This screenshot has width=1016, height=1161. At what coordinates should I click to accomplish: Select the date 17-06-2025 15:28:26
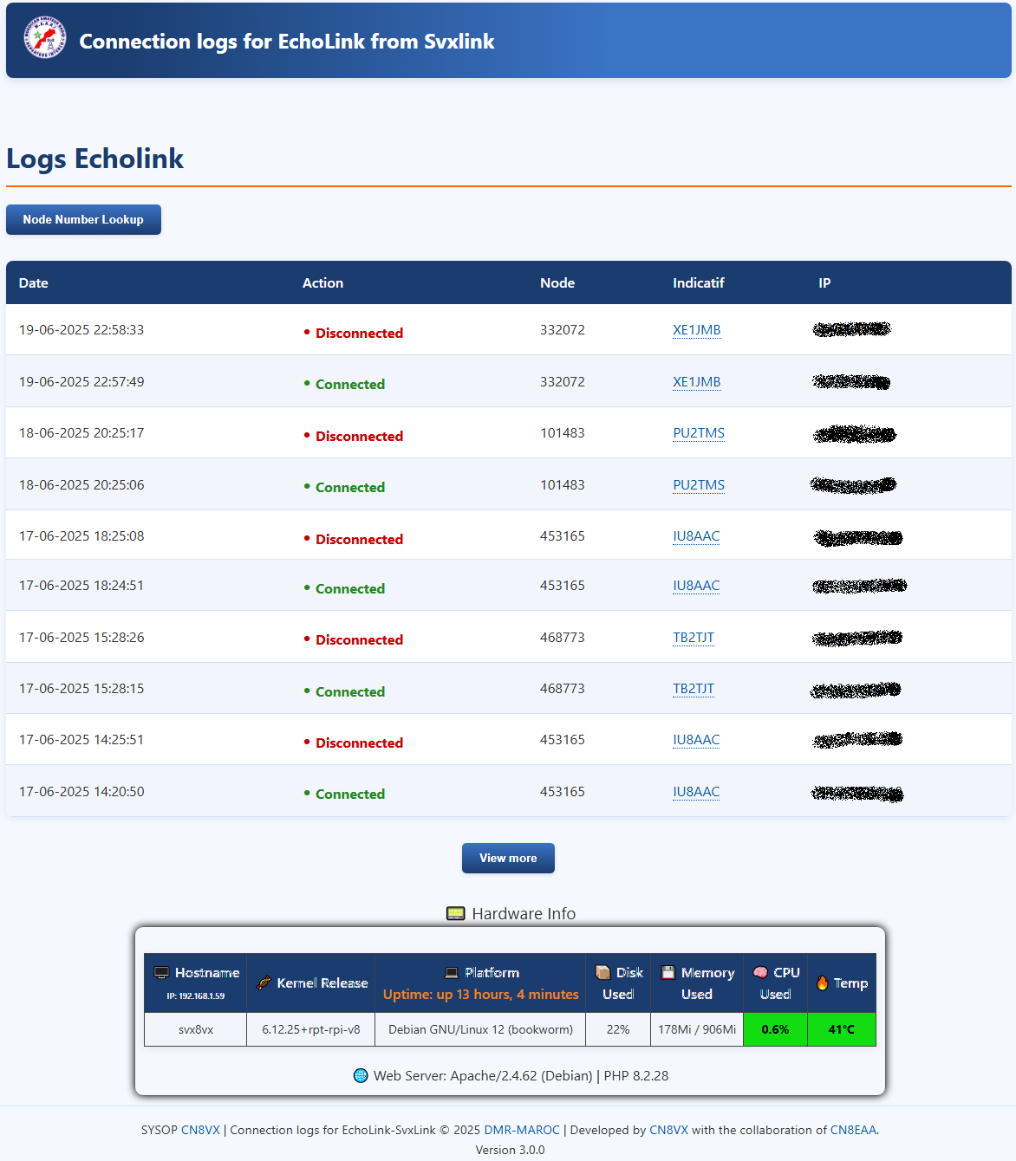point(81,638)
